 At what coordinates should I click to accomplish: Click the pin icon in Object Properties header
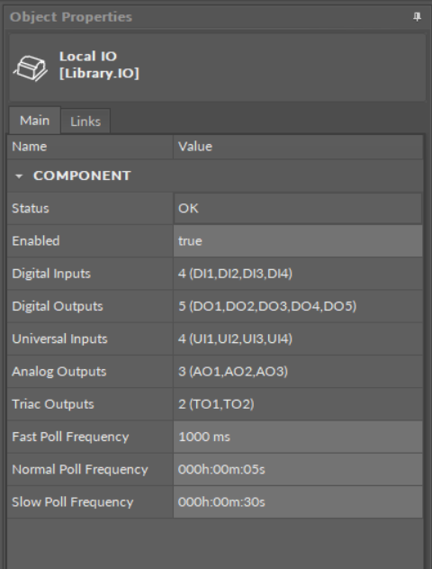tap(417, 17)
